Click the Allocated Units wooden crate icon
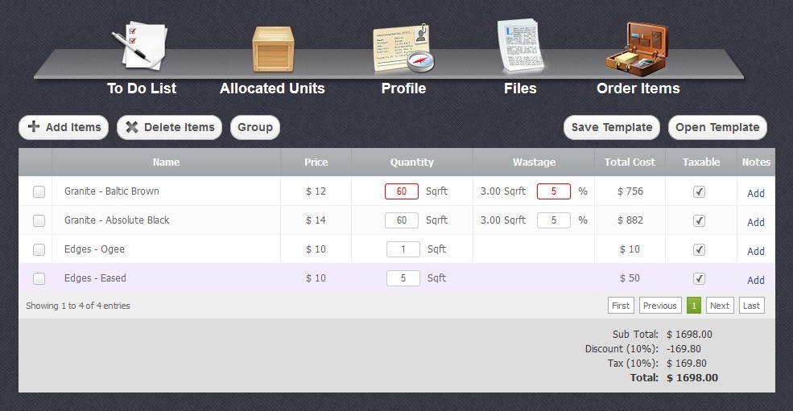Image resolution: width=793 pixels, height=411 pixels. [x=272, y=48]
